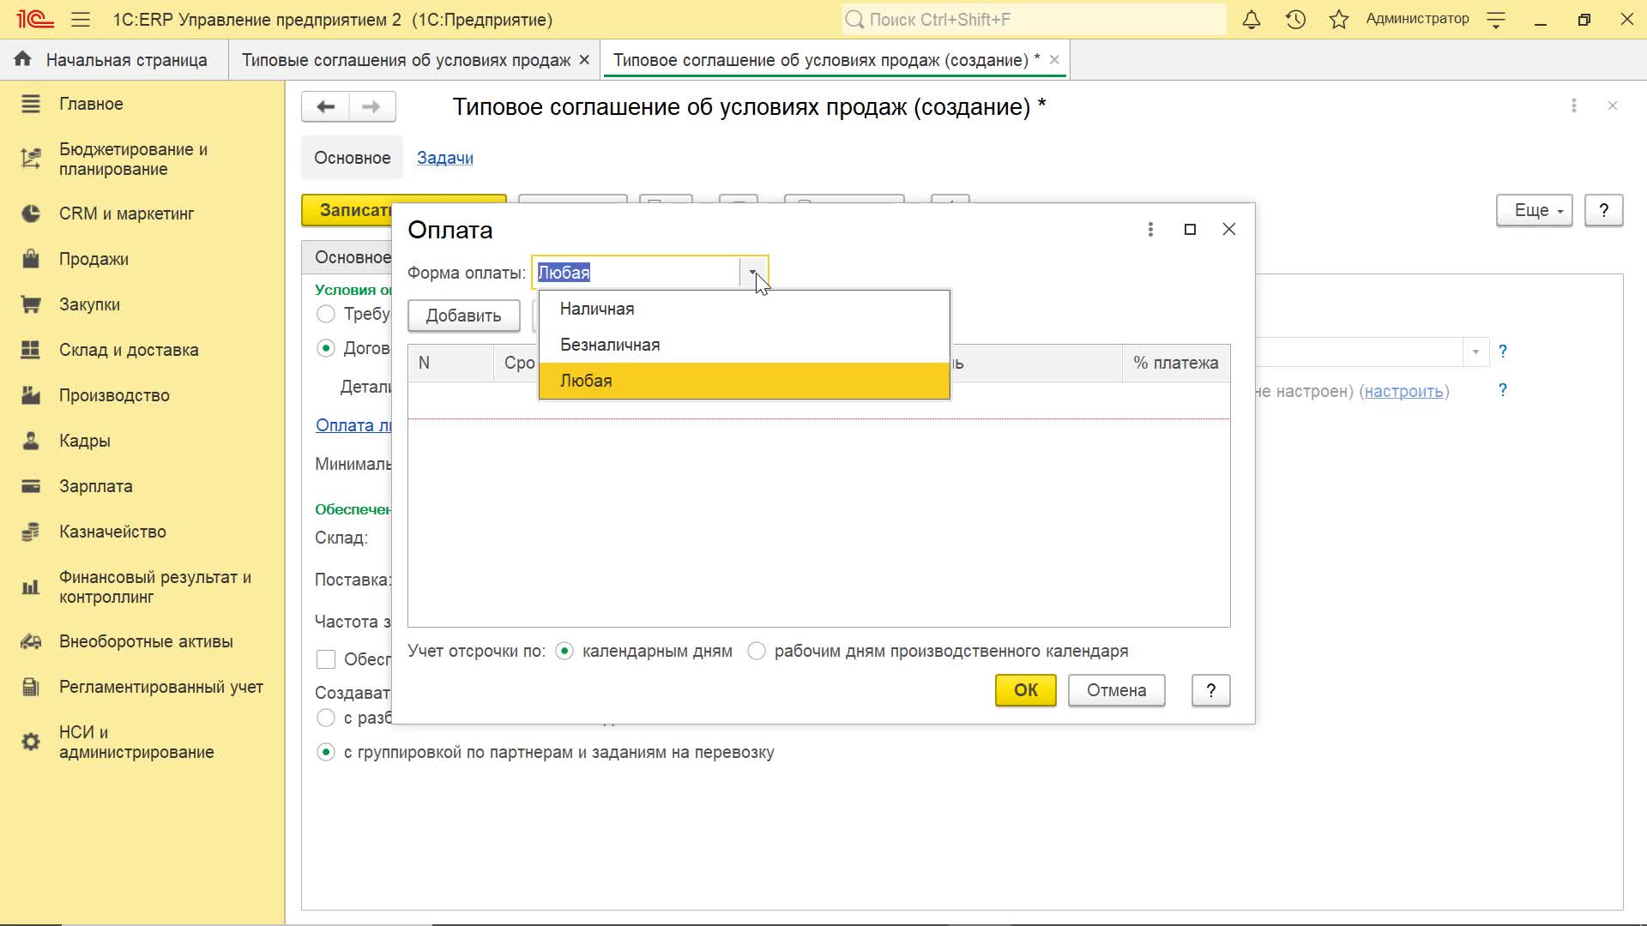Go back with the left arrow button

[x=325, y=106]
